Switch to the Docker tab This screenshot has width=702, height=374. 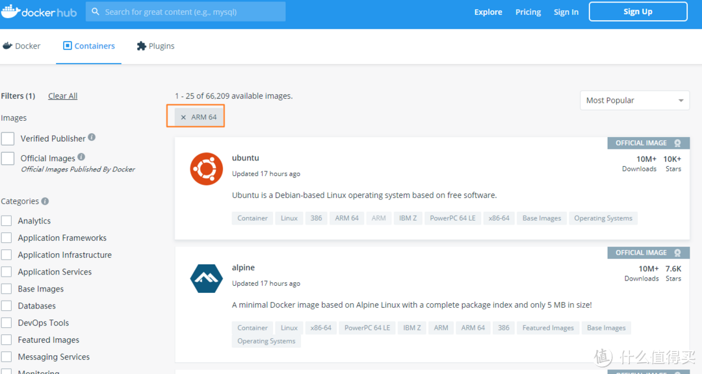point(21,46)
